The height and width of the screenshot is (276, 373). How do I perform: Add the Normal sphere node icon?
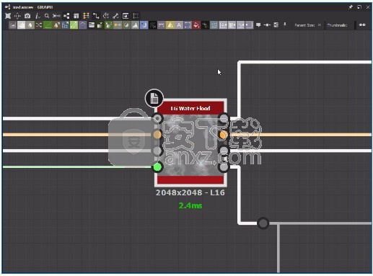126,25
